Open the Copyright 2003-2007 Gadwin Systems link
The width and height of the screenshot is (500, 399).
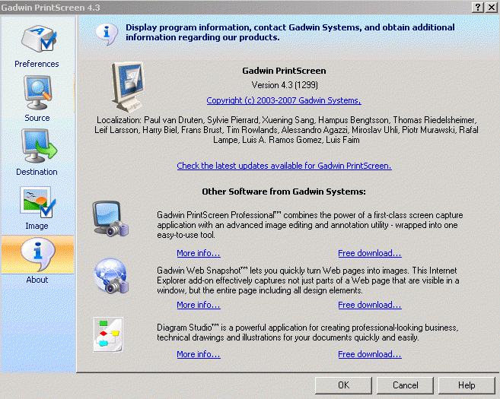click(284, 100)
